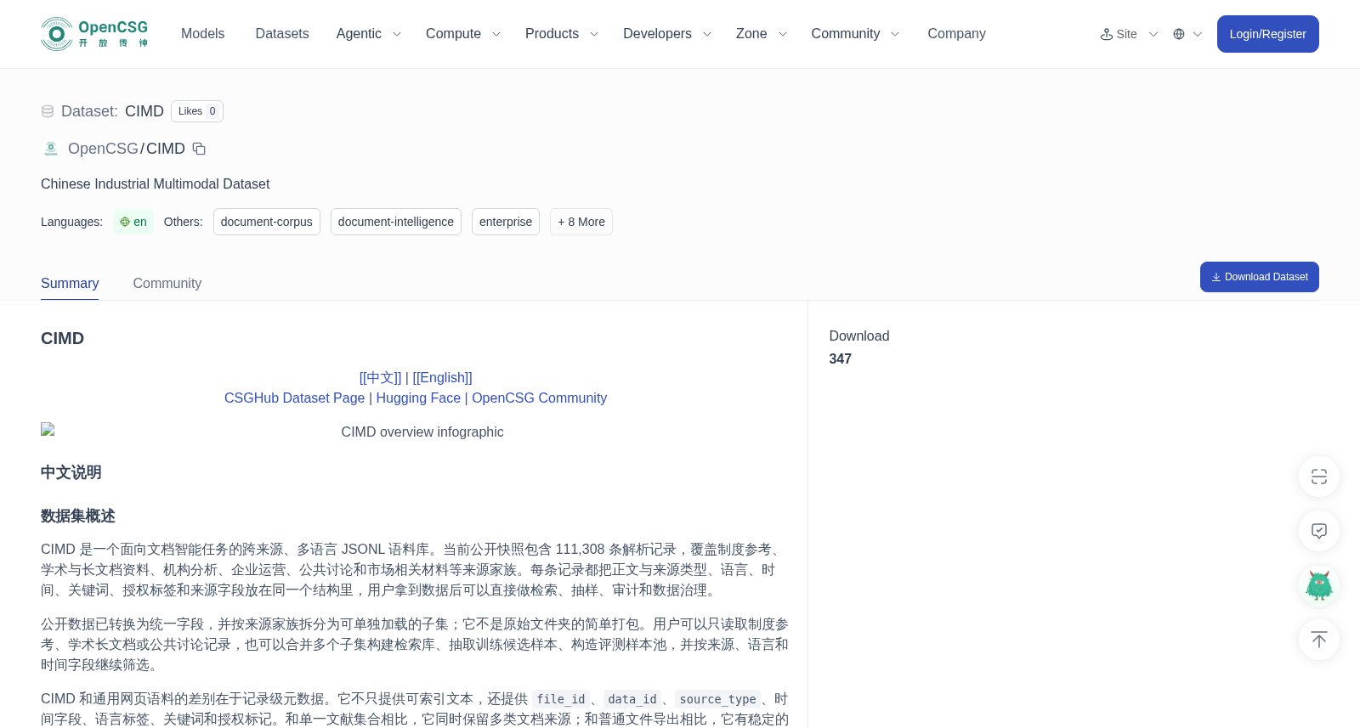Open the feedback checklist floating button

[1319, 531]
